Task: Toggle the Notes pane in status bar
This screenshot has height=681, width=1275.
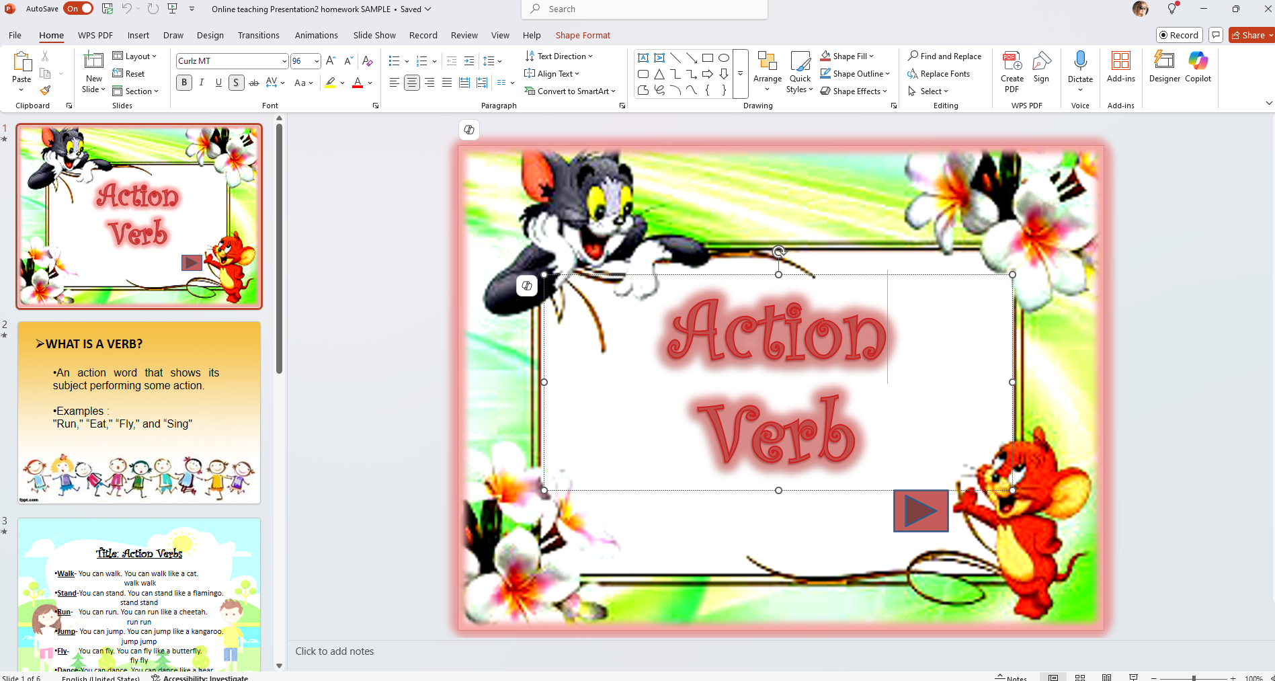Action: [x=1012, y=677]
